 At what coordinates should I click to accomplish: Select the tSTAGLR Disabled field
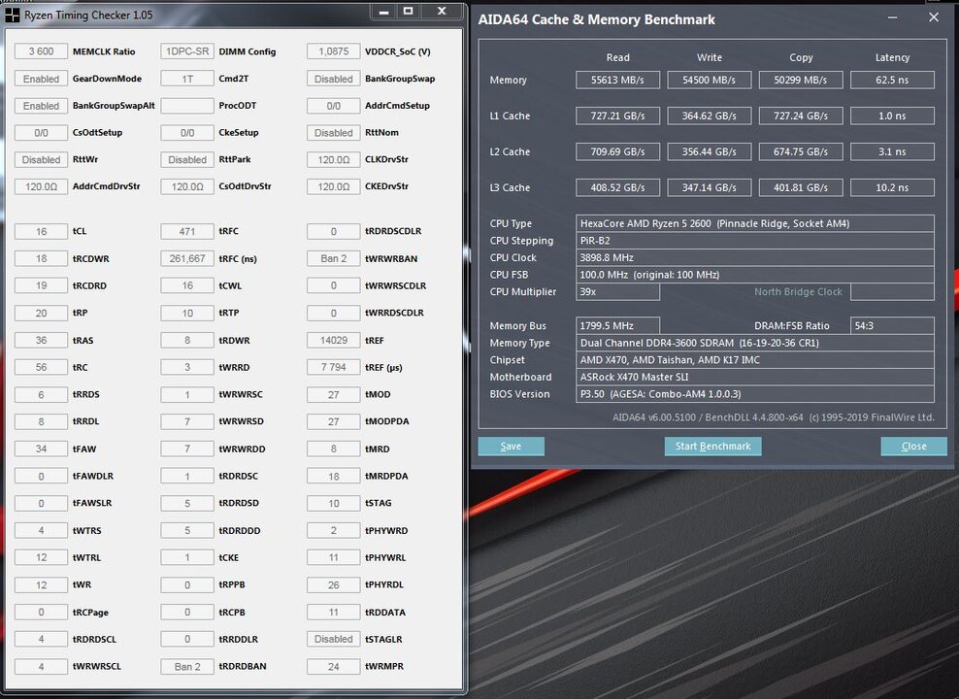point(333,639)
